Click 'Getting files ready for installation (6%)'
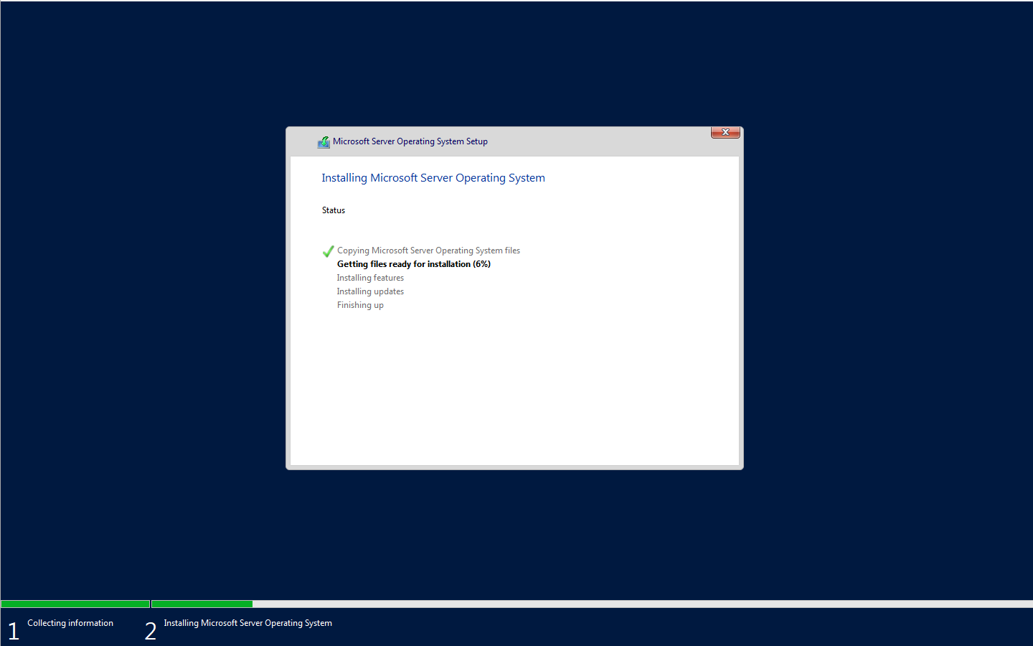The image size is (1033, 646). (413, 264)
